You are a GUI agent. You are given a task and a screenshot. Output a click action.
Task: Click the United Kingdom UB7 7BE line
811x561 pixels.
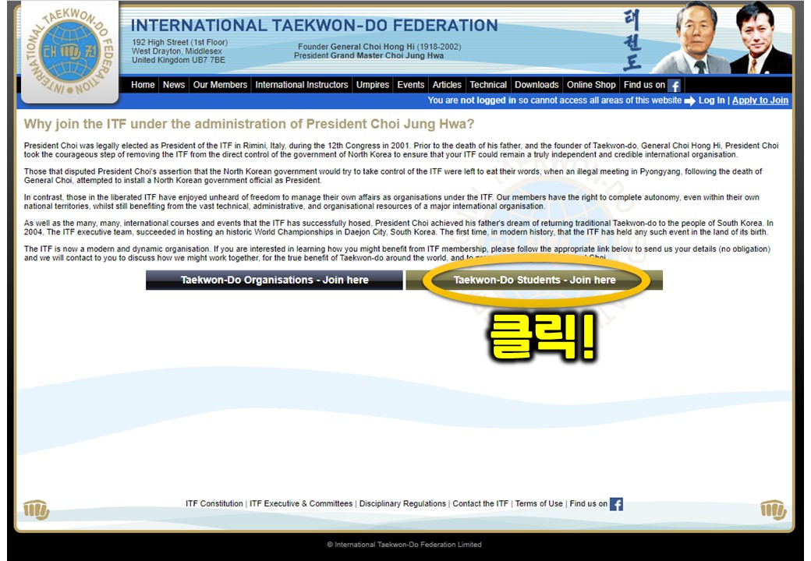pyautogui.click(x=179, y=60)
